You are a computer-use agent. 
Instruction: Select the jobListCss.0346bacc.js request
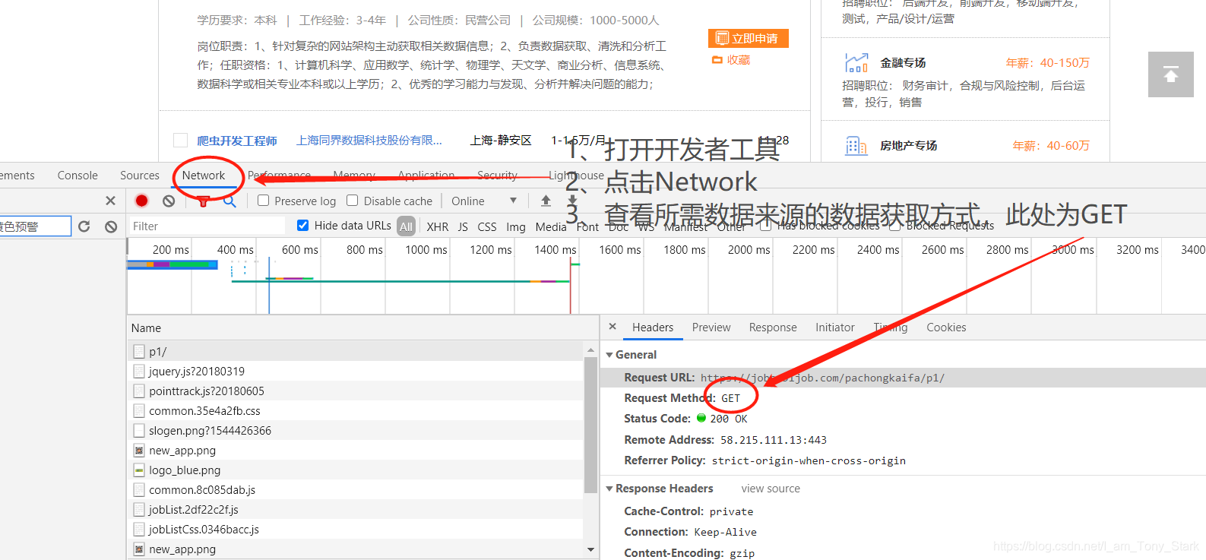point(356,530)
